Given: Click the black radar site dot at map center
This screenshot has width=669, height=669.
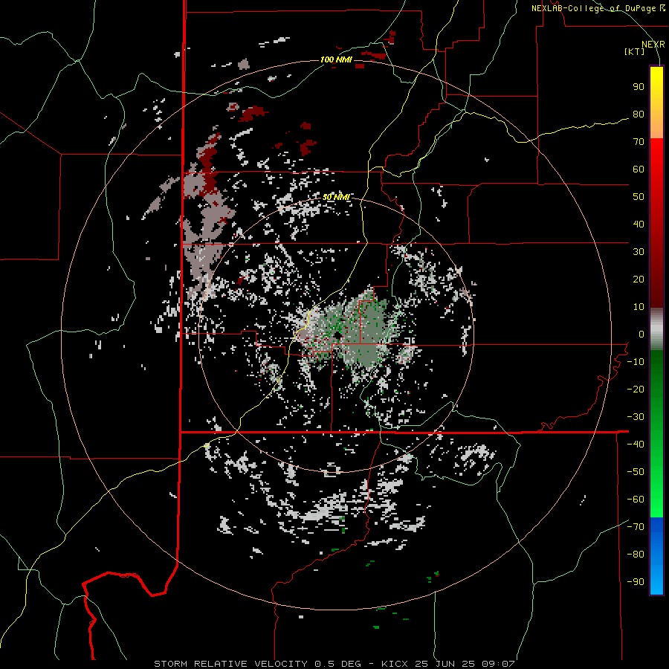Looking at the screenshot, I should pyautogui.click(x=337, y=335).
